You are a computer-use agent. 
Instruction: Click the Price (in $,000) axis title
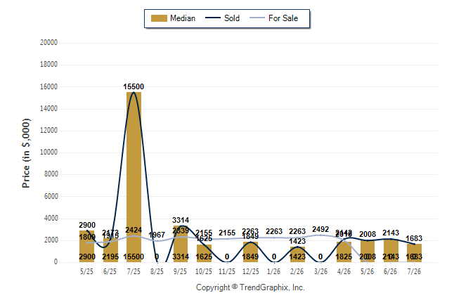(x=26, y=153)
